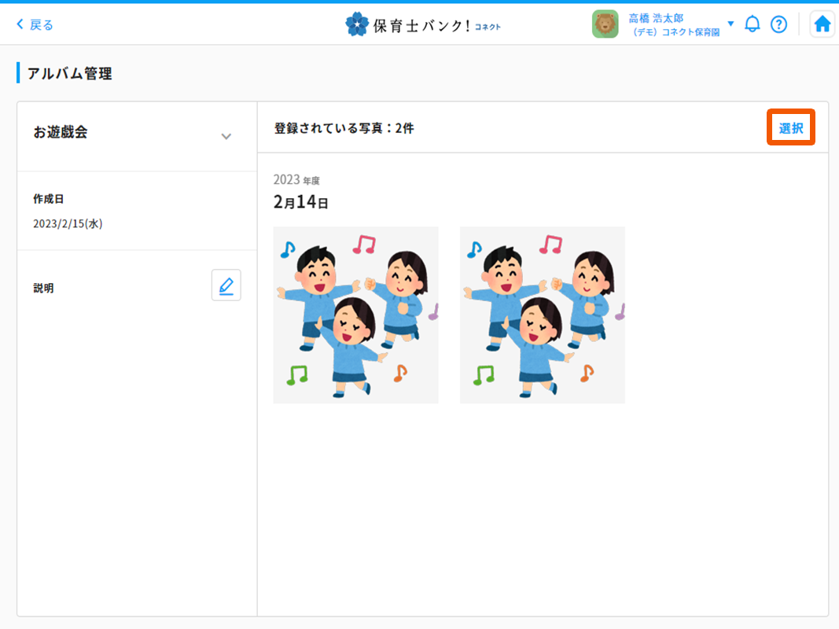Click the back arrow chevron icon
The height and width of the screenshot is (629, 839).
tap(18, 24)
